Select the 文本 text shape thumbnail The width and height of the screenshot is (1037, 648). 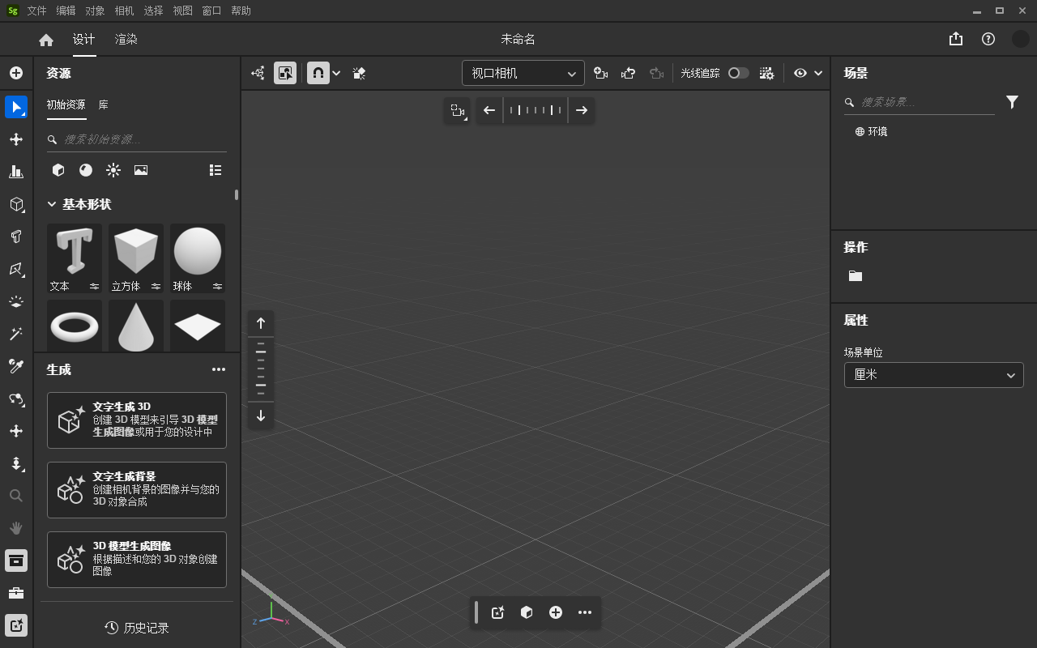75,258
